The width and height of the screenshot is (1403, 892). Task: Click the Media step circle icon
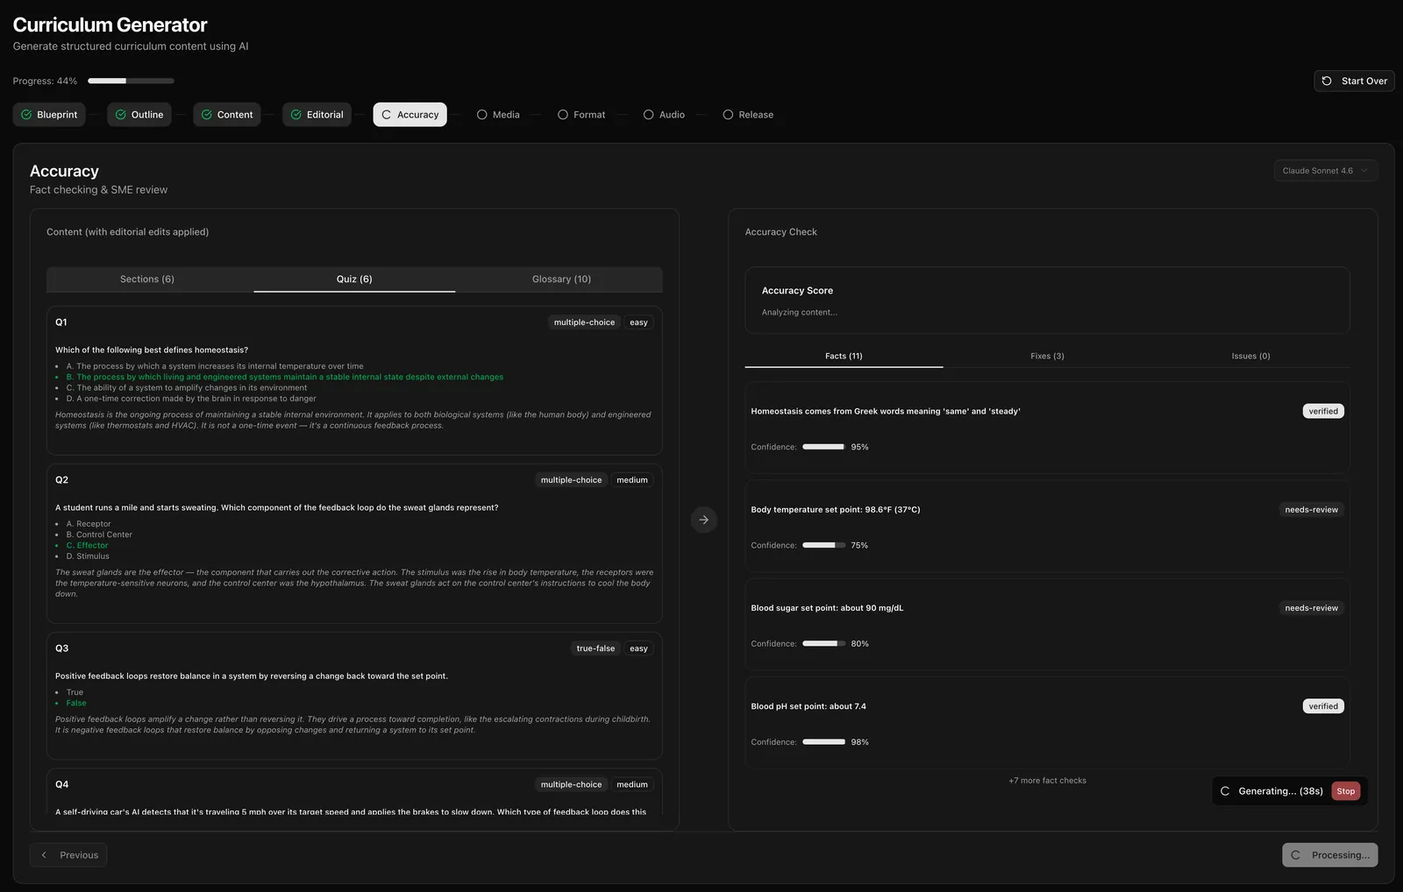482,115
